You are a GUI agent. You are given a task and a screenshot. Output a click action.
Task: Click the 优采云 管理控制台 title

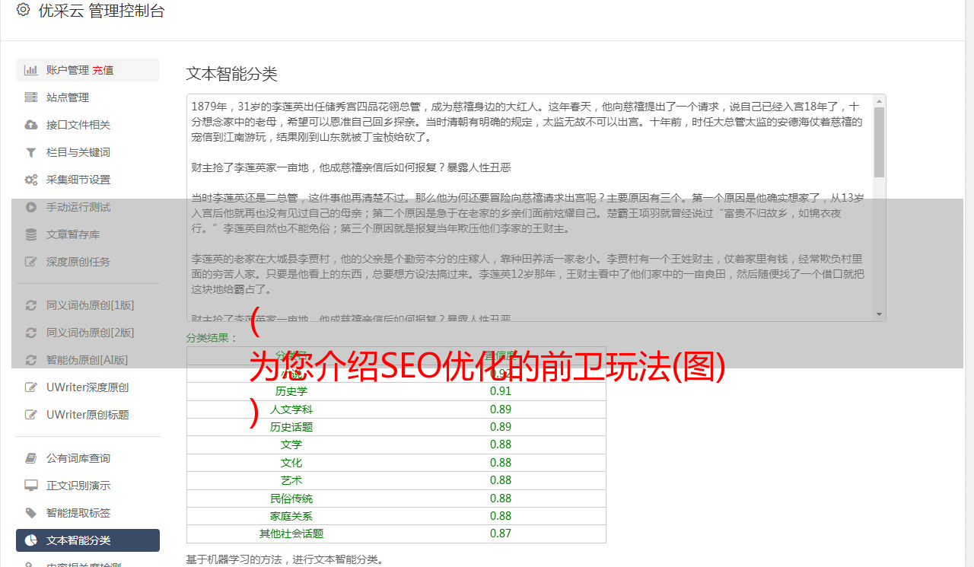click(101, 11)
